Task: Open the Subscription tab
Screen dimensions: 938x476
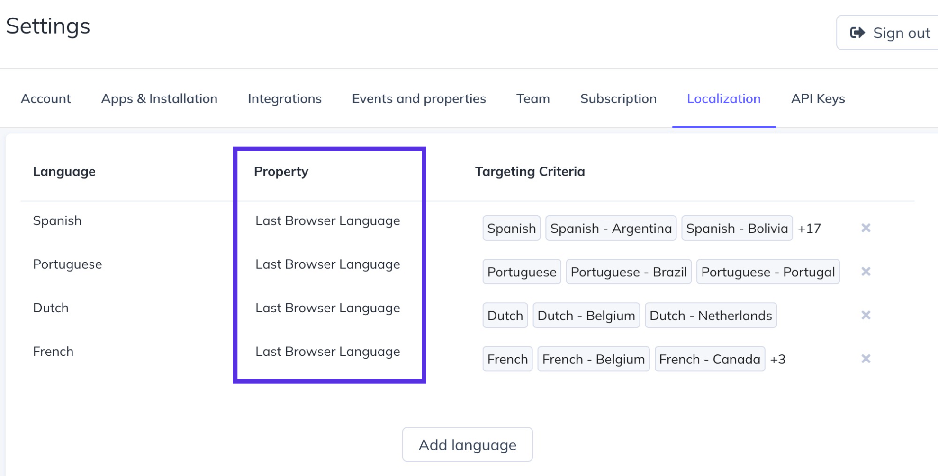Action: 618,98
